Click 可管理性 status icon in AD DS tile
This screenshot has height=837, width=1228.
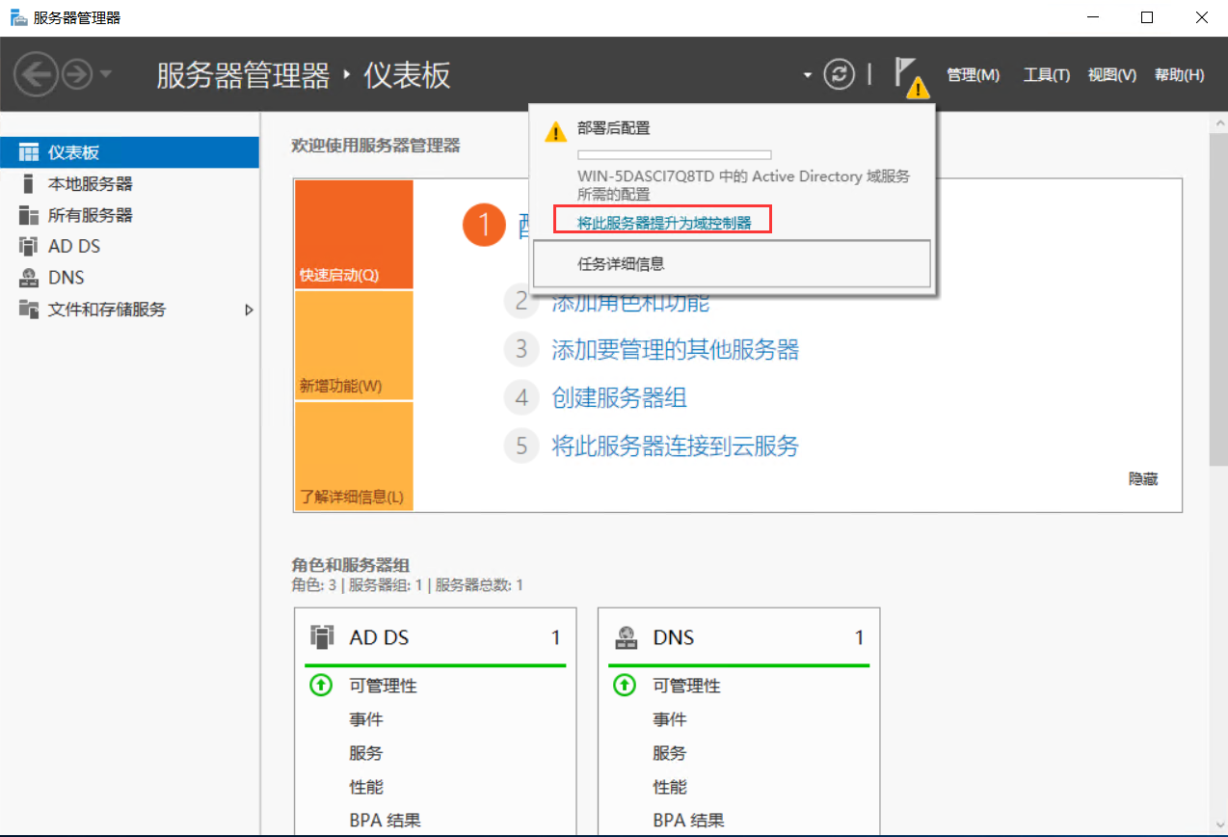click(x=320, y=686)
